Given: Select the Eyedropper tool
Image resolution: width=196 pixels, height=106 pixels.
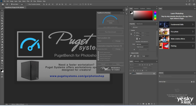Looking at the screenshot, I should pos(2,26).
